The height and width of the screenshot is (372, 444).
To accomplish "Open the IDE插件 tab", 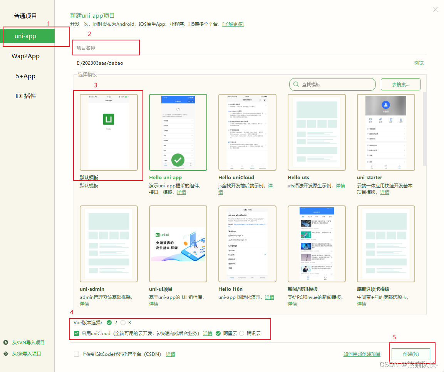I will click(x=25, y=96).
